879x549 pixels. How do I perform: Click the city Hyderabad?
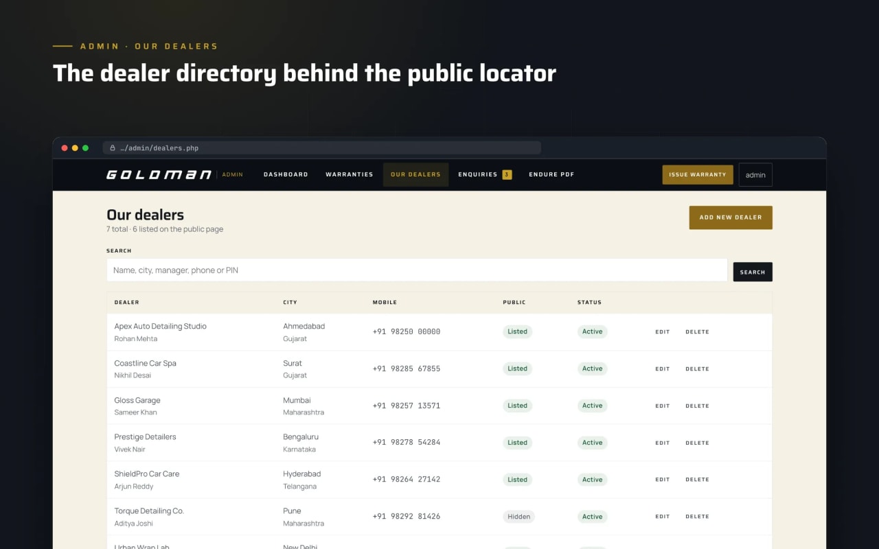(x=301, y=474)
